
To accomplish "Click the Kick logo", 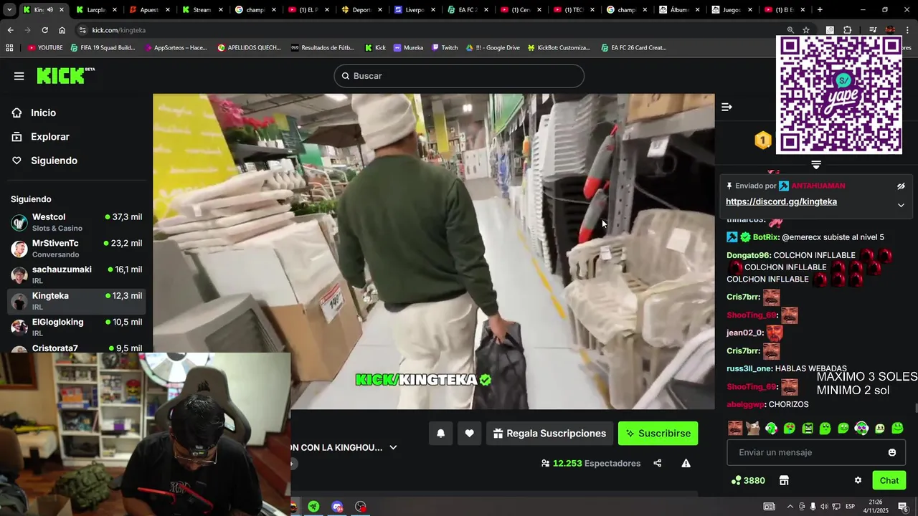I will [x=65, y=76].
